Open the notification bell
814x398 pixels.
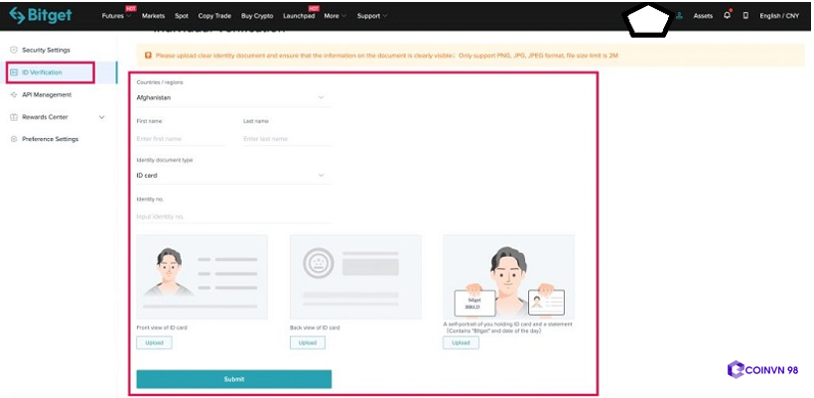pos(727,16)
